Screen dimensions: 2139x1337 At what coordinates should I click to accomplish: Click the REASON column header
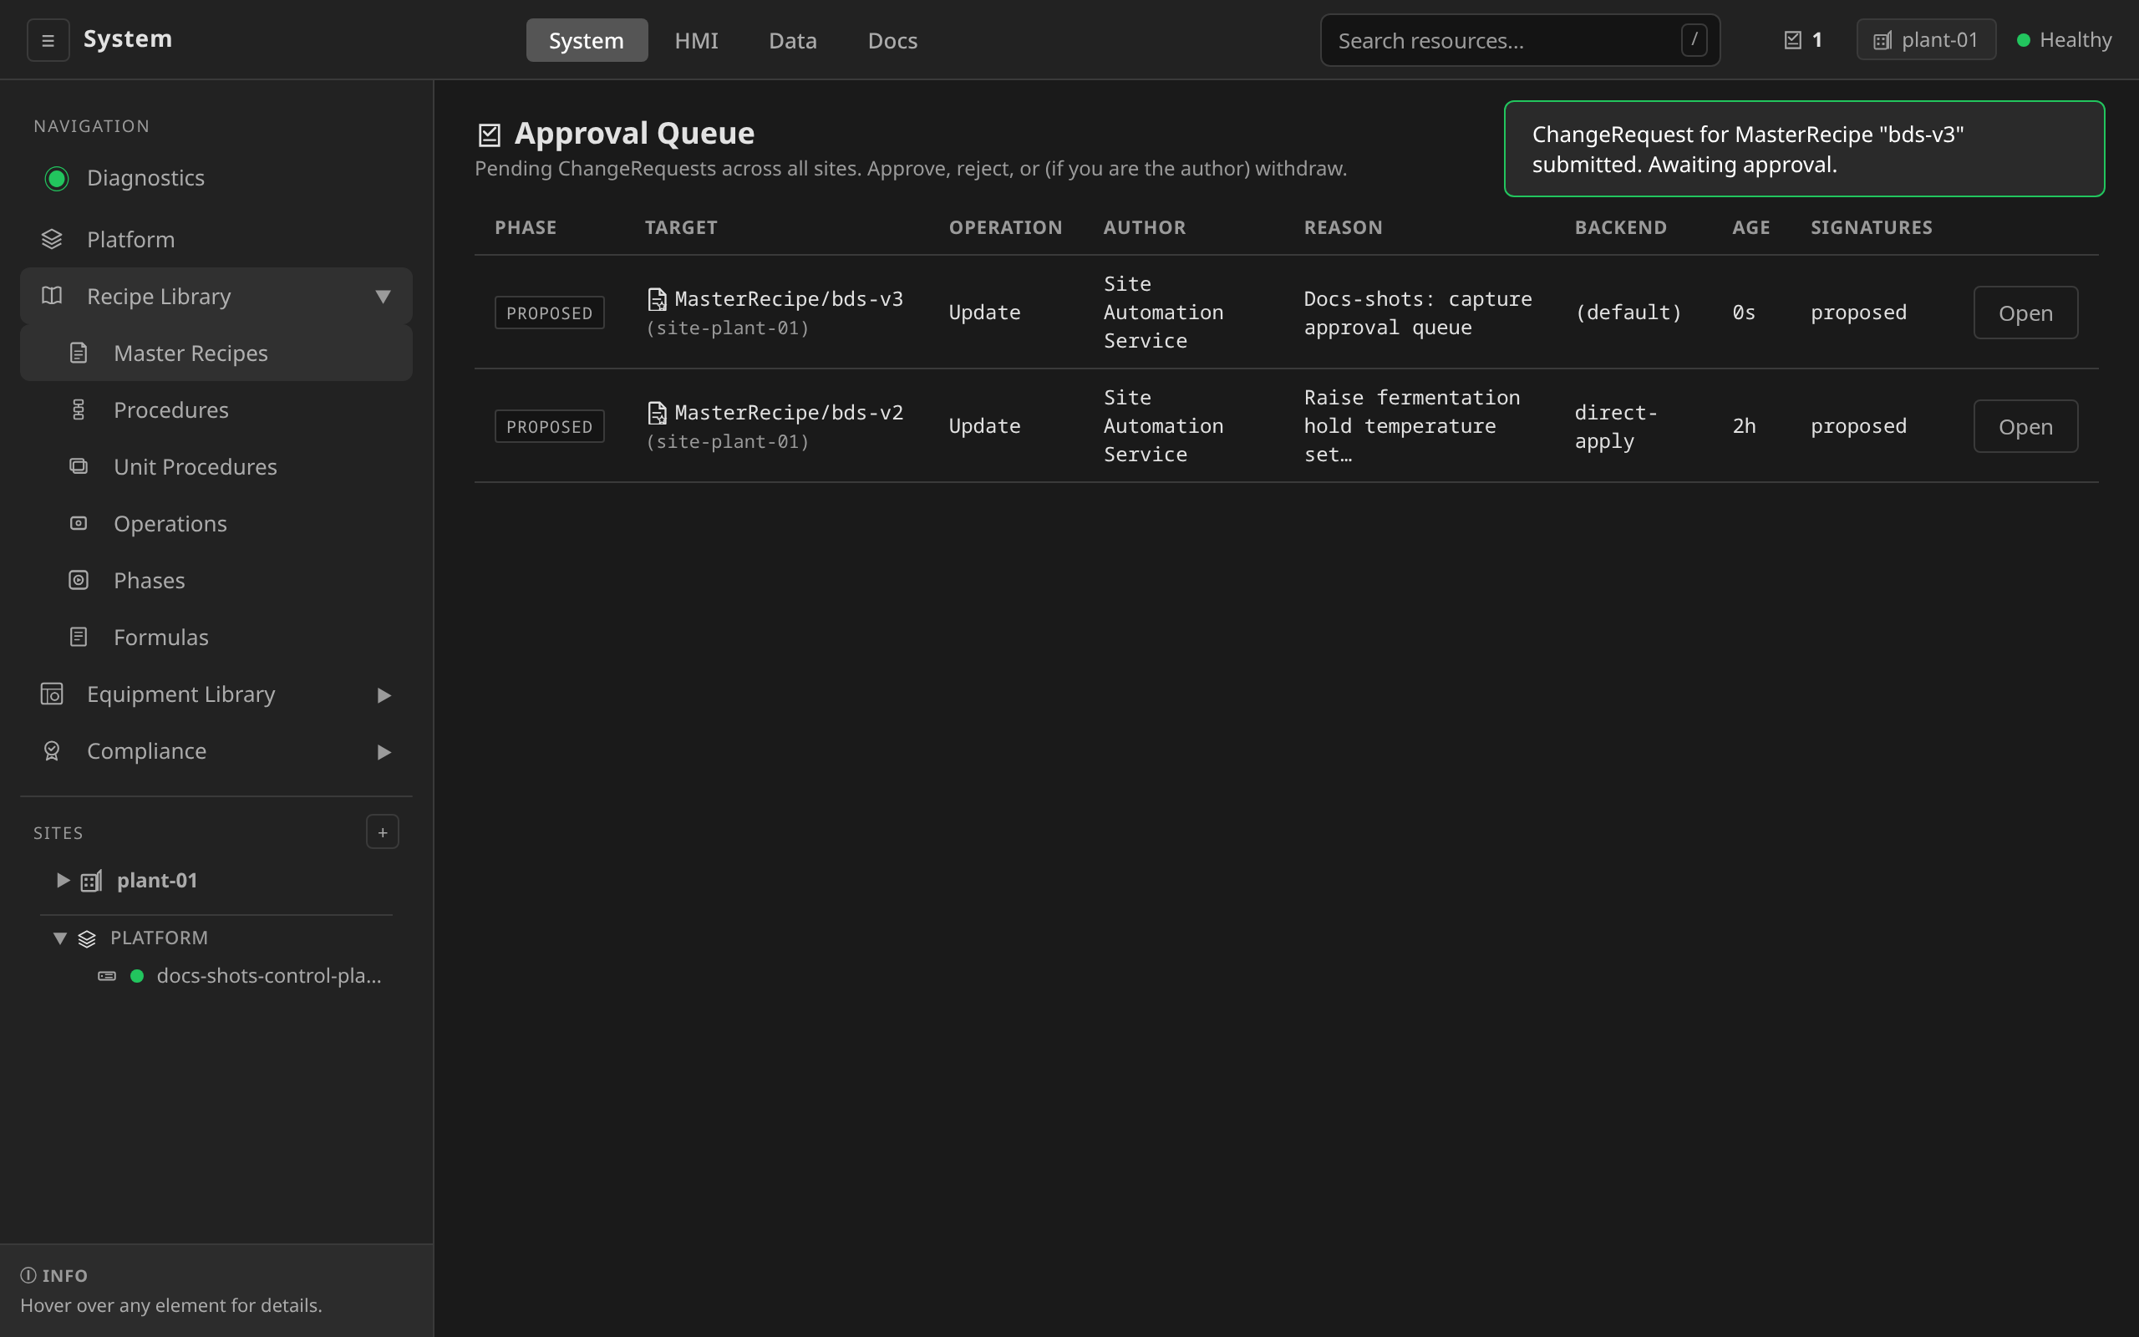click(1344, 227)
